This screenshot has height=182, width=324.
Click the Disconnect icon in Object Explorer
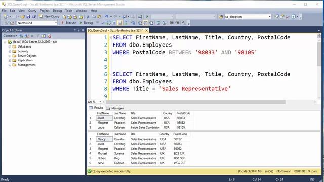[27, 36]
